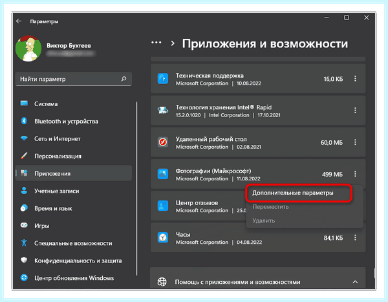Screen dimensions: 388x302
Task: Click the Центр обновления Windows icon
Action: tap(24, 277)
